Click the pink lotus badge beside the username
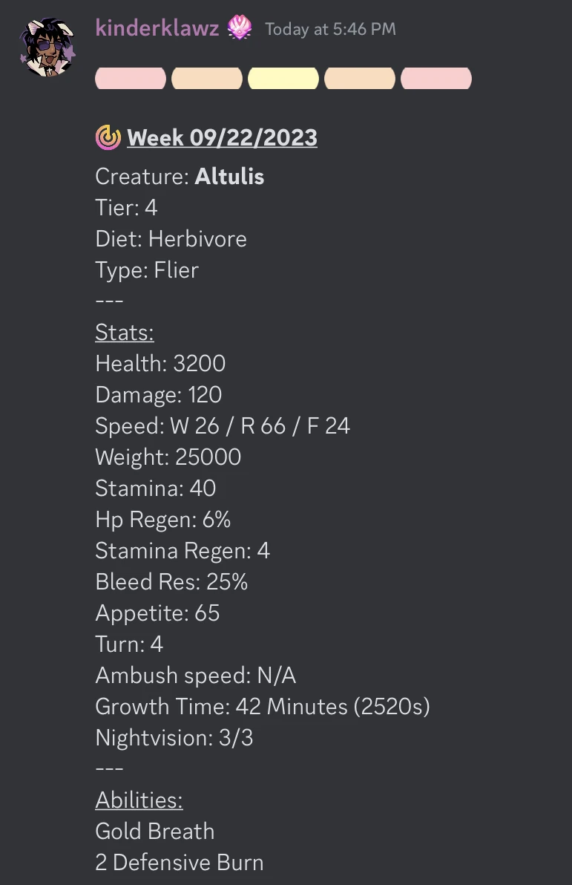572x885 pixels. point(239,28)
